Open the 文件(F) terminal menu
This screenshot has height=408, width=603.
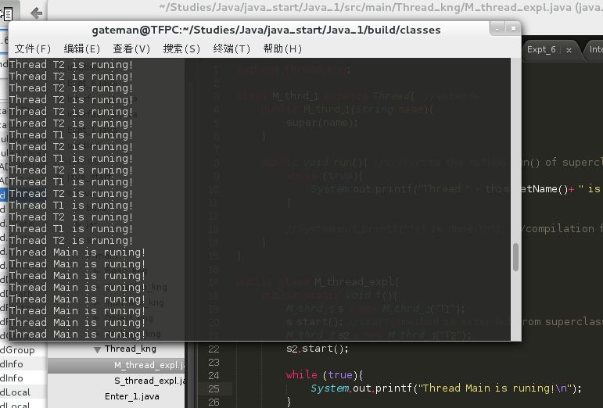33,48
